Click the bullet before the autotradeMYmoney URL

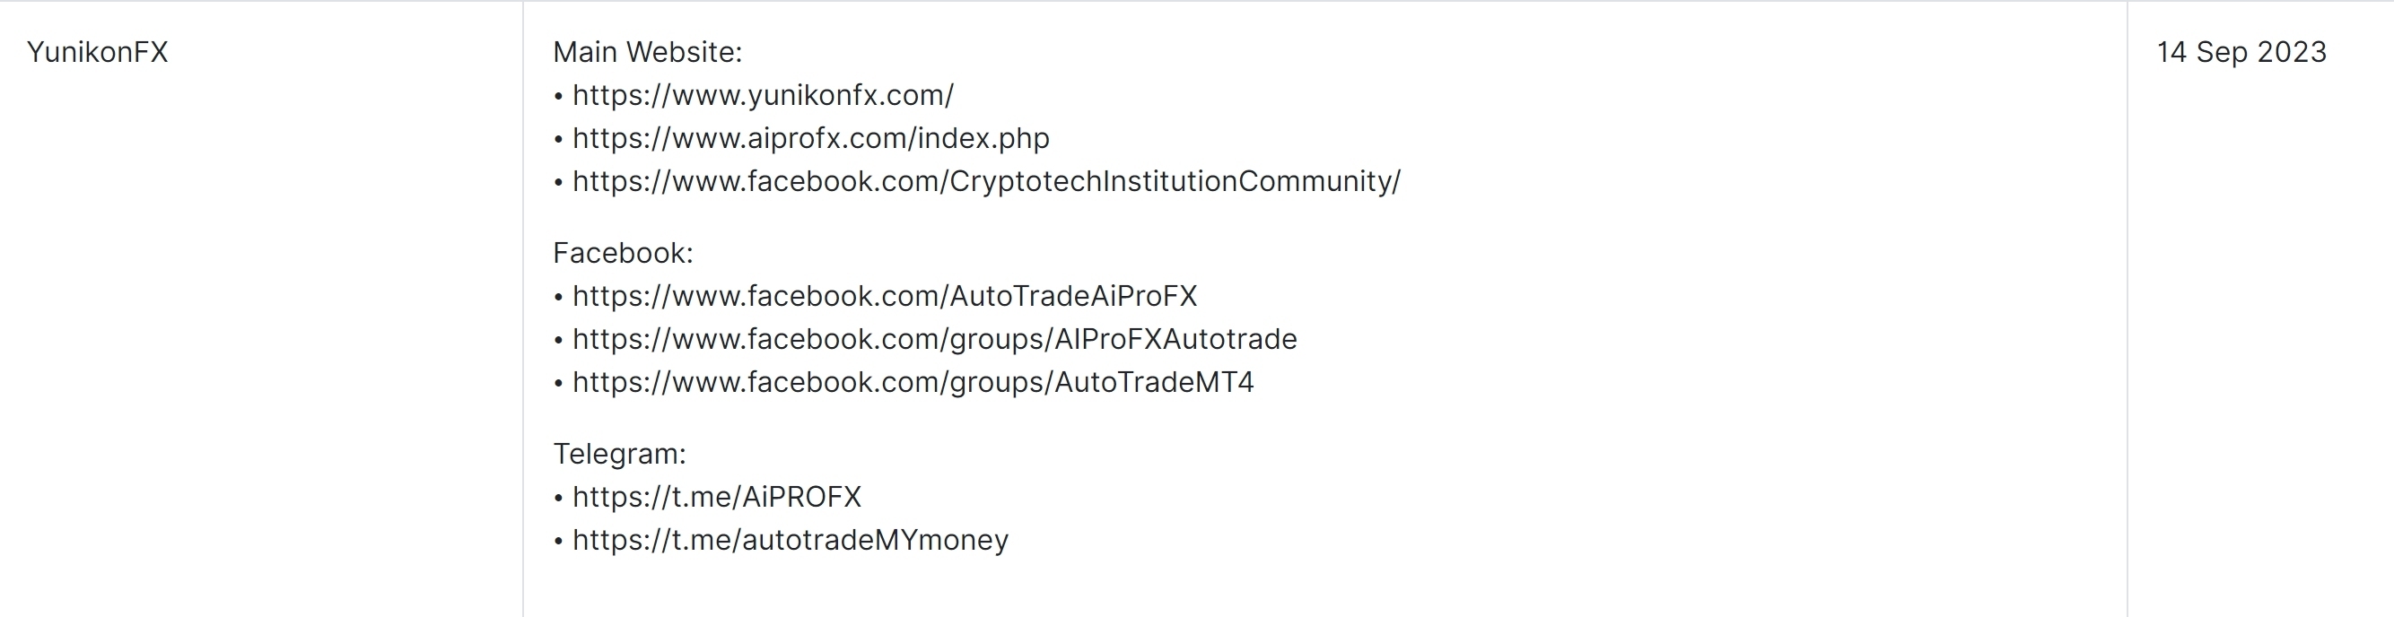click(558, 541)
